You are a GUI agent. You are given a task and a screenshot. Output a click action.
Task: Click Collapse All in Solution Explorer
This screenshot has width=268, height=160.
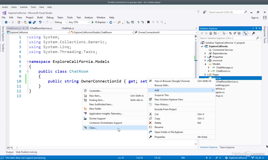pyautogui.click(x=235, y=33)
